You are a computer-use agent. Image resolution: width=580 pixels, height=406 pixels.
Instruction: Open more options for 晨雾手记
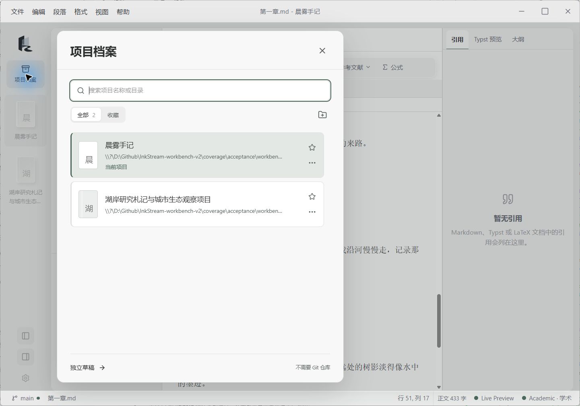click(312, 163)
